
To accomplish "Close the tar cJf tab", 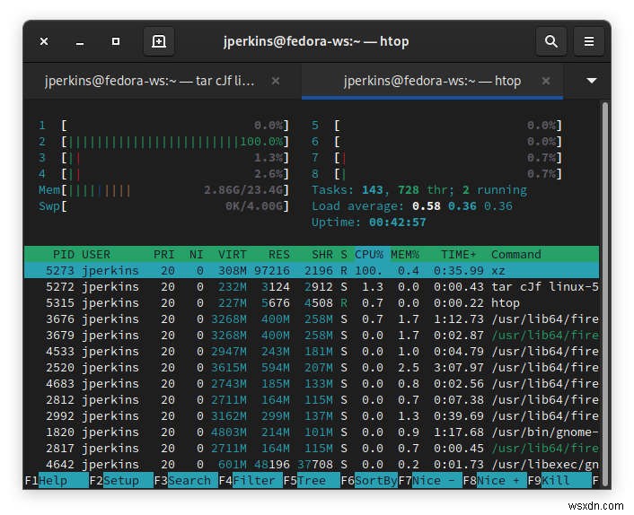I will (276, 81).
